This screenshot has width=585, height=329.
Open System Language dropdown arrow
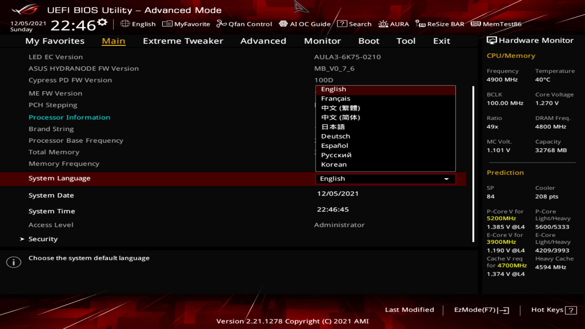click(x=446, y=179)
